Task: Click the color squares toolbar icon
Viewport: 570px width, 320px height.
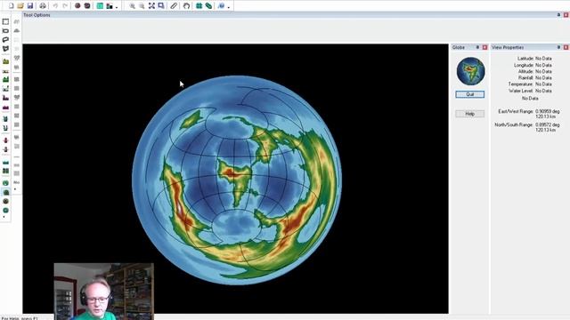Action: [x=110, y=6]
